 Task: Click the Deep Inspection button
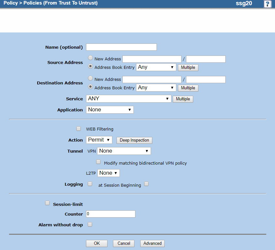134,140
